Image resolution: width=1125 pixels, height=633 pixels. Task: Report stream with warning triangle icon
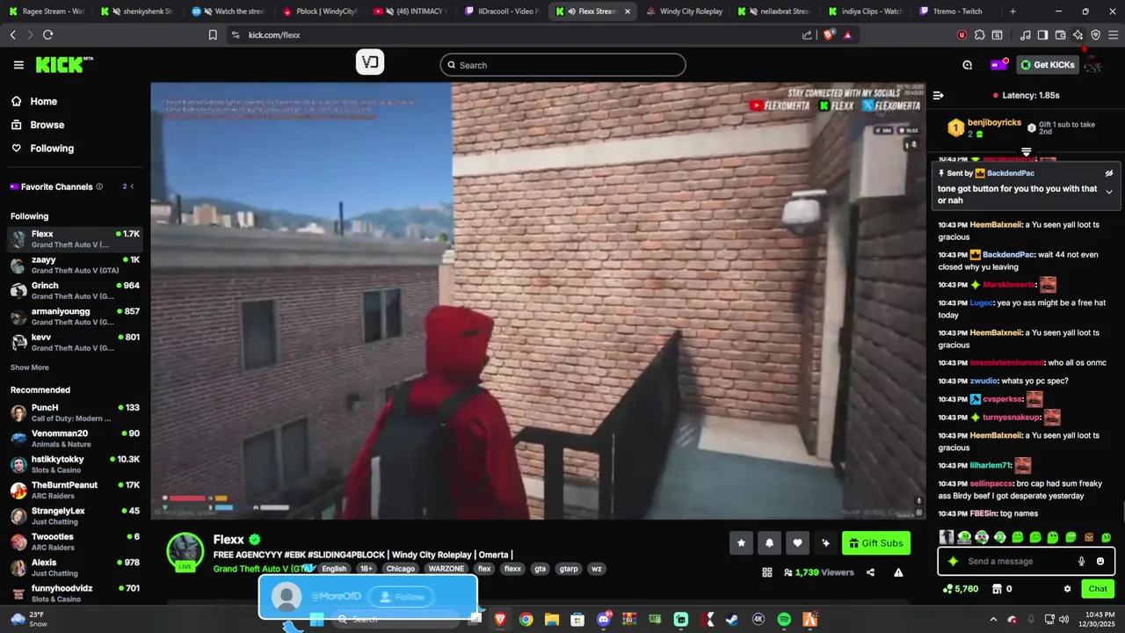coord(898,572)
